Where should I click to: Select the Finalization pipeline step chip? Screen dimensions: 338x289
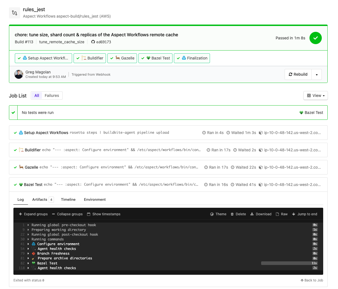pos(192,58)
